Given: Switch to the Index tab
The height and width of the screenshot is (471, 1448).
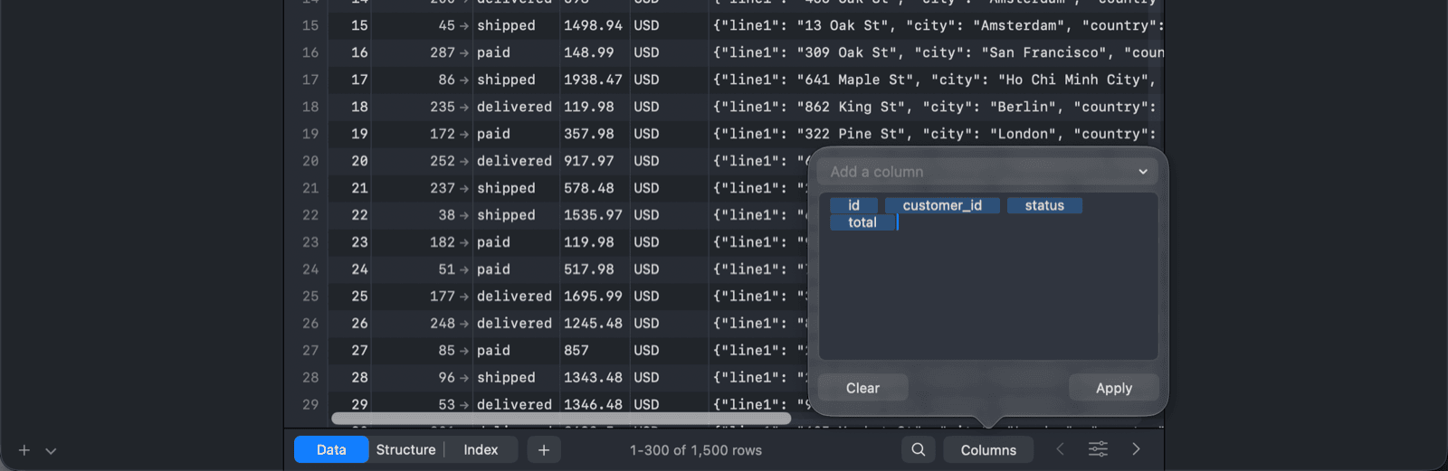Looking at the screenshot, I should click(x=481, y=449).
